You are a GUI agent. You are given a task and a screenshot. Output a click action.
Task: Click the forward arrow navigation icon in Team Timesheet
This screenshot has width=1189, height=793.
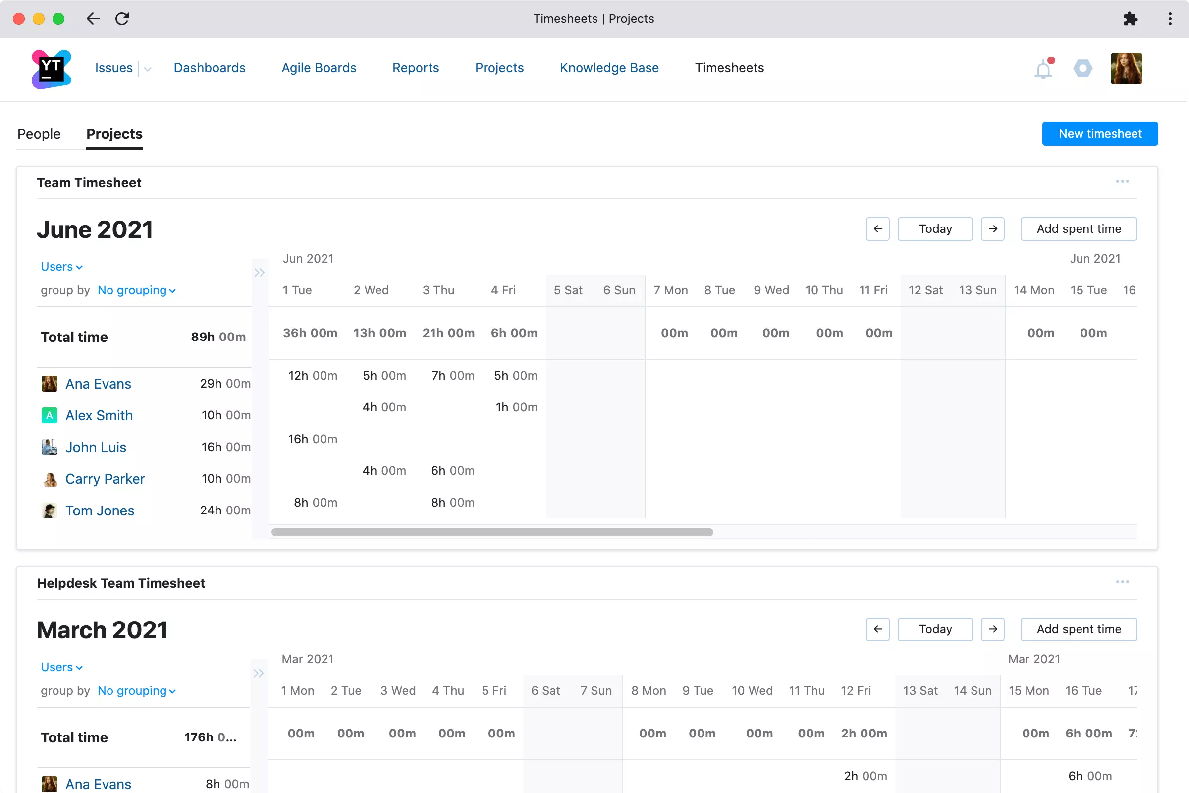click(x=993, y=228)
